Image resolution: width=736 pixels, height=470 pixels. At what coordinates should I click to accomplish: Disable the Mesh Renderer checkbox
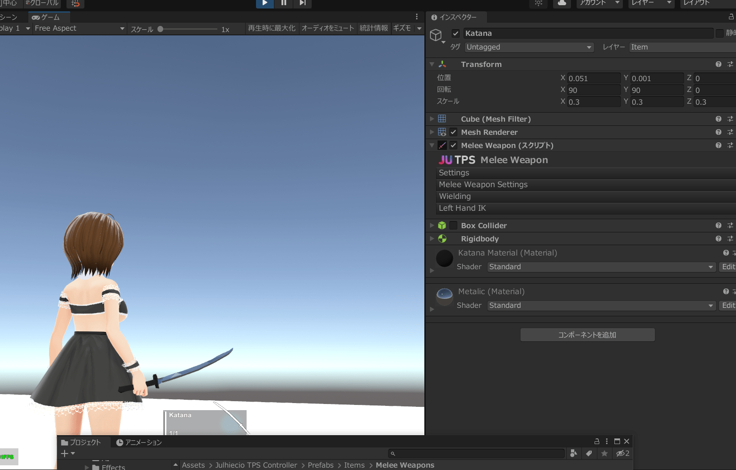pos(453,132)
